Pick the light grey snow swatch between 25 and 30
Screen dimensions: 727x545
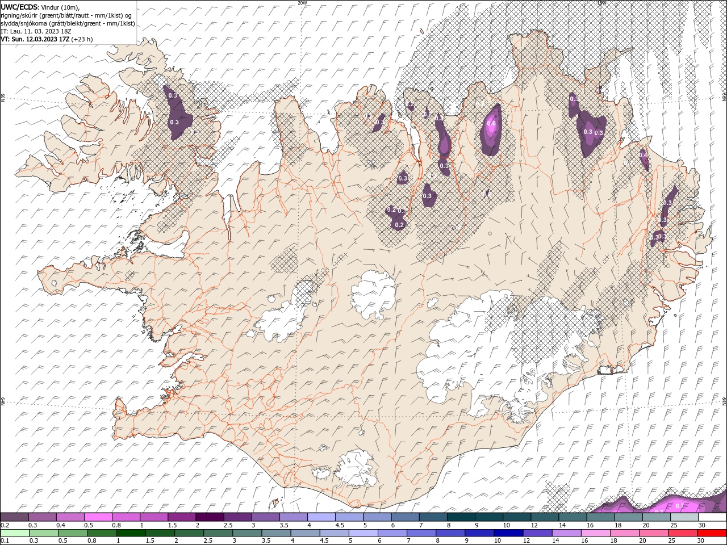coord(684,517)
